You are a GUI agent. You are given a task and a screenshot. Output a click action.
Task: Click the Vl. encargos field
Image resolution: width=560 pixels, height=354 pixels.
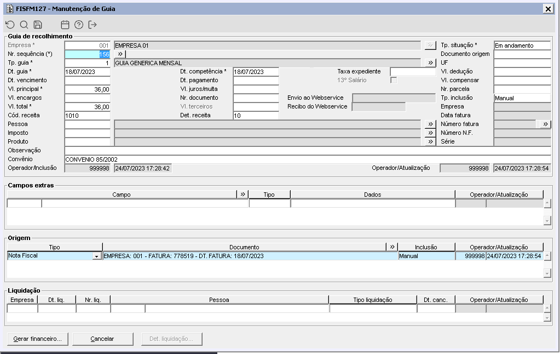tap(88, 98)
